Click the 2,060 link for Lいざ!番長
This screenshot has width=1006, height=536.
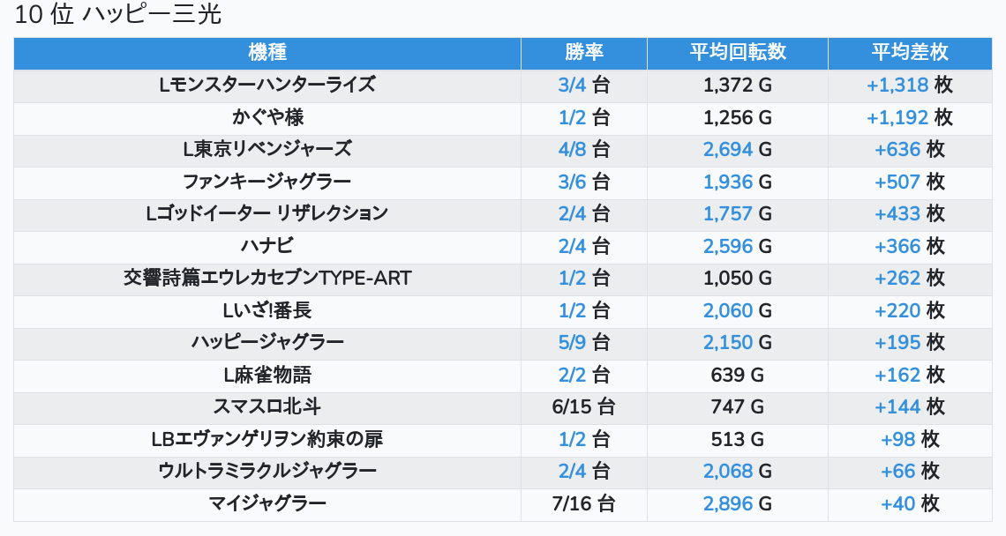pyautogui.click(x=728, y=310)
